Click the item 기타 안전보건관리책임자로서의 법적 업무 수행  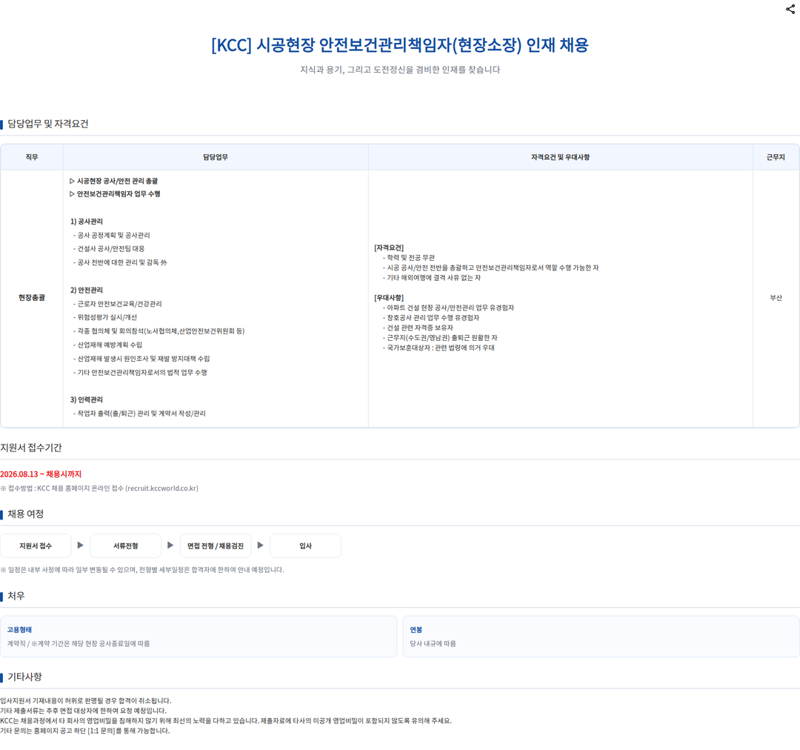point(140,373)
